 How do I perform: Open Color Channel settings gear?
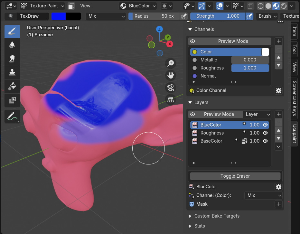tap(278, 90)
